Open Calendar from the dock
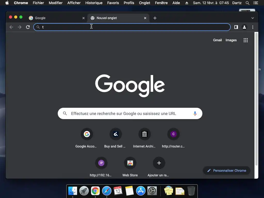 coord(118,191)
